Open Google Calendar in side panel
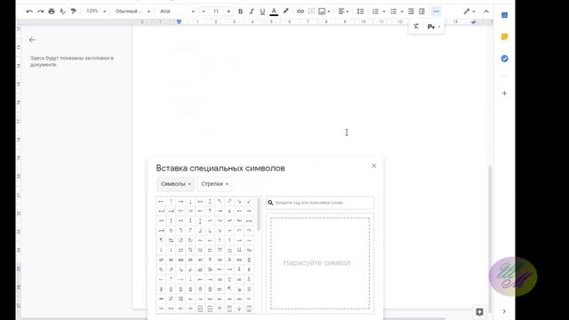The width and height of the screenshot is (569, 320). 504,15
